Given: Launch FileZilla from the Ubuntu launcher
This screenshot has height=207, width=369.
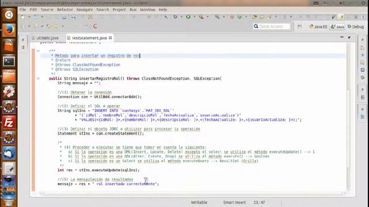Looking at the screenshot, I should tap(9, 122).
